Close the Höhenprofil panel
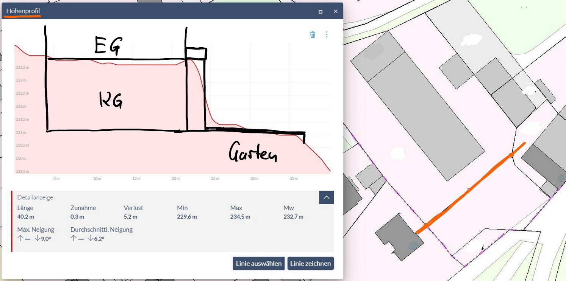566x281 pixels. pos(335,11)
